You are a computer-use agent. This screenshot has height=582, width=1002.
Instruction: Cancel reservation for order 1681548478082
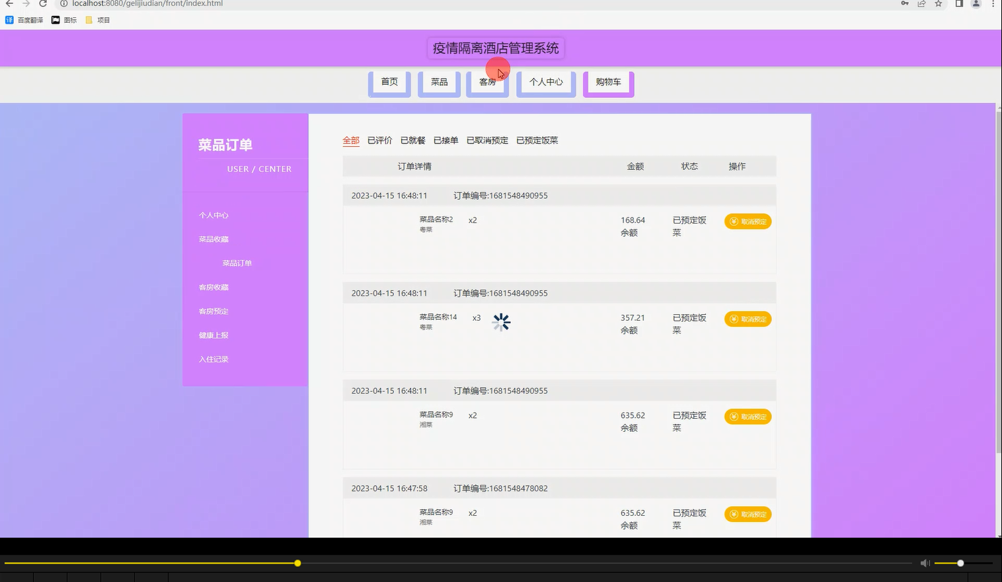(748, 514)
